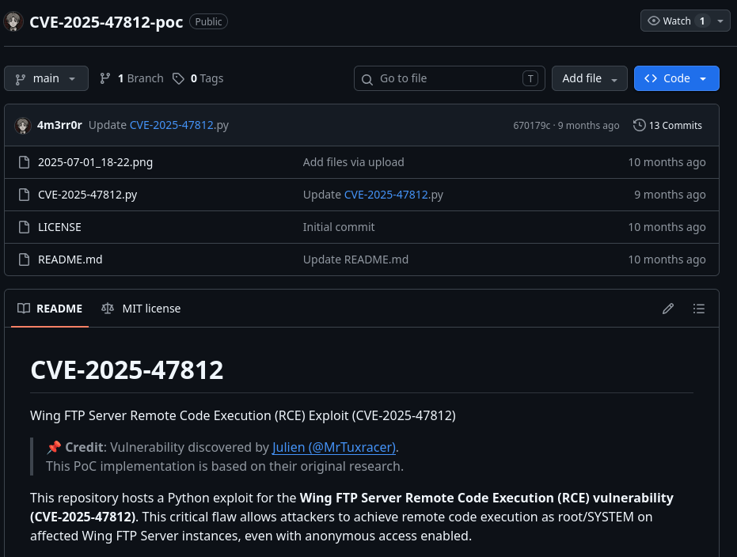Expand the Watch notification options arrow
This screenshot has width=737, height=557.
tap(720, 21)
